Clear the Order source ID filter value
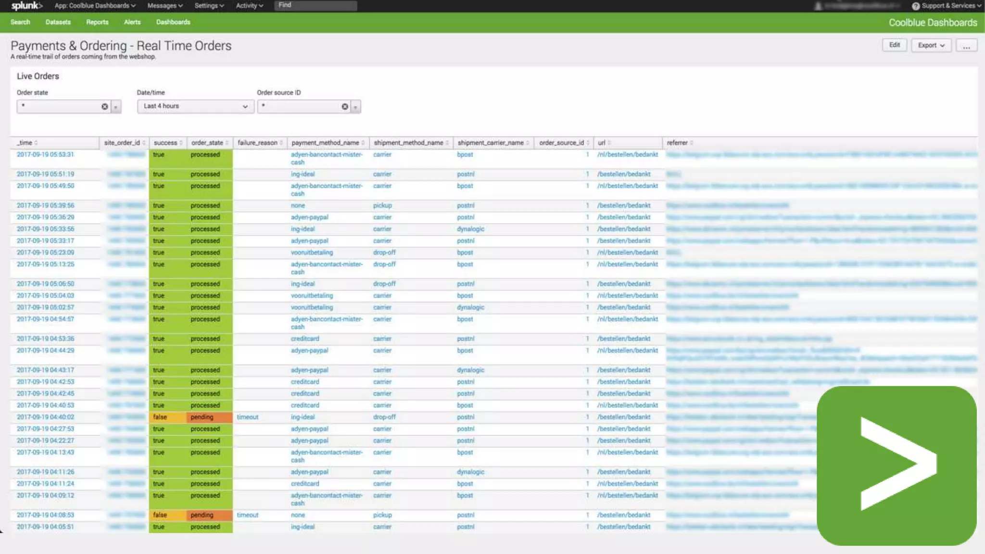The width and height of the screenshot is (985, 554). [345, 106]
